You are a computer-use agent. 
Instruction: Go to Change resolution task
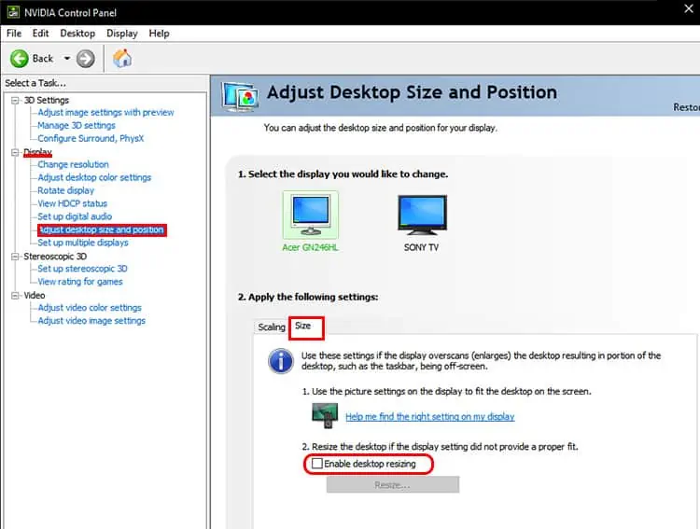(x=73, y=164)
